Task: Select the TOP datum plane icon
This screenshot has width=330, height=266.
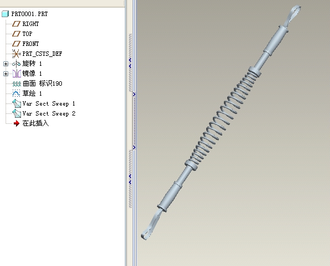Action: [16, 34]
